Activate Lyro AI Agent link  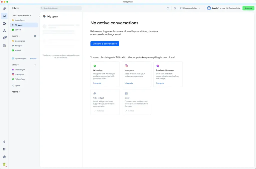[x=33, y=58]
